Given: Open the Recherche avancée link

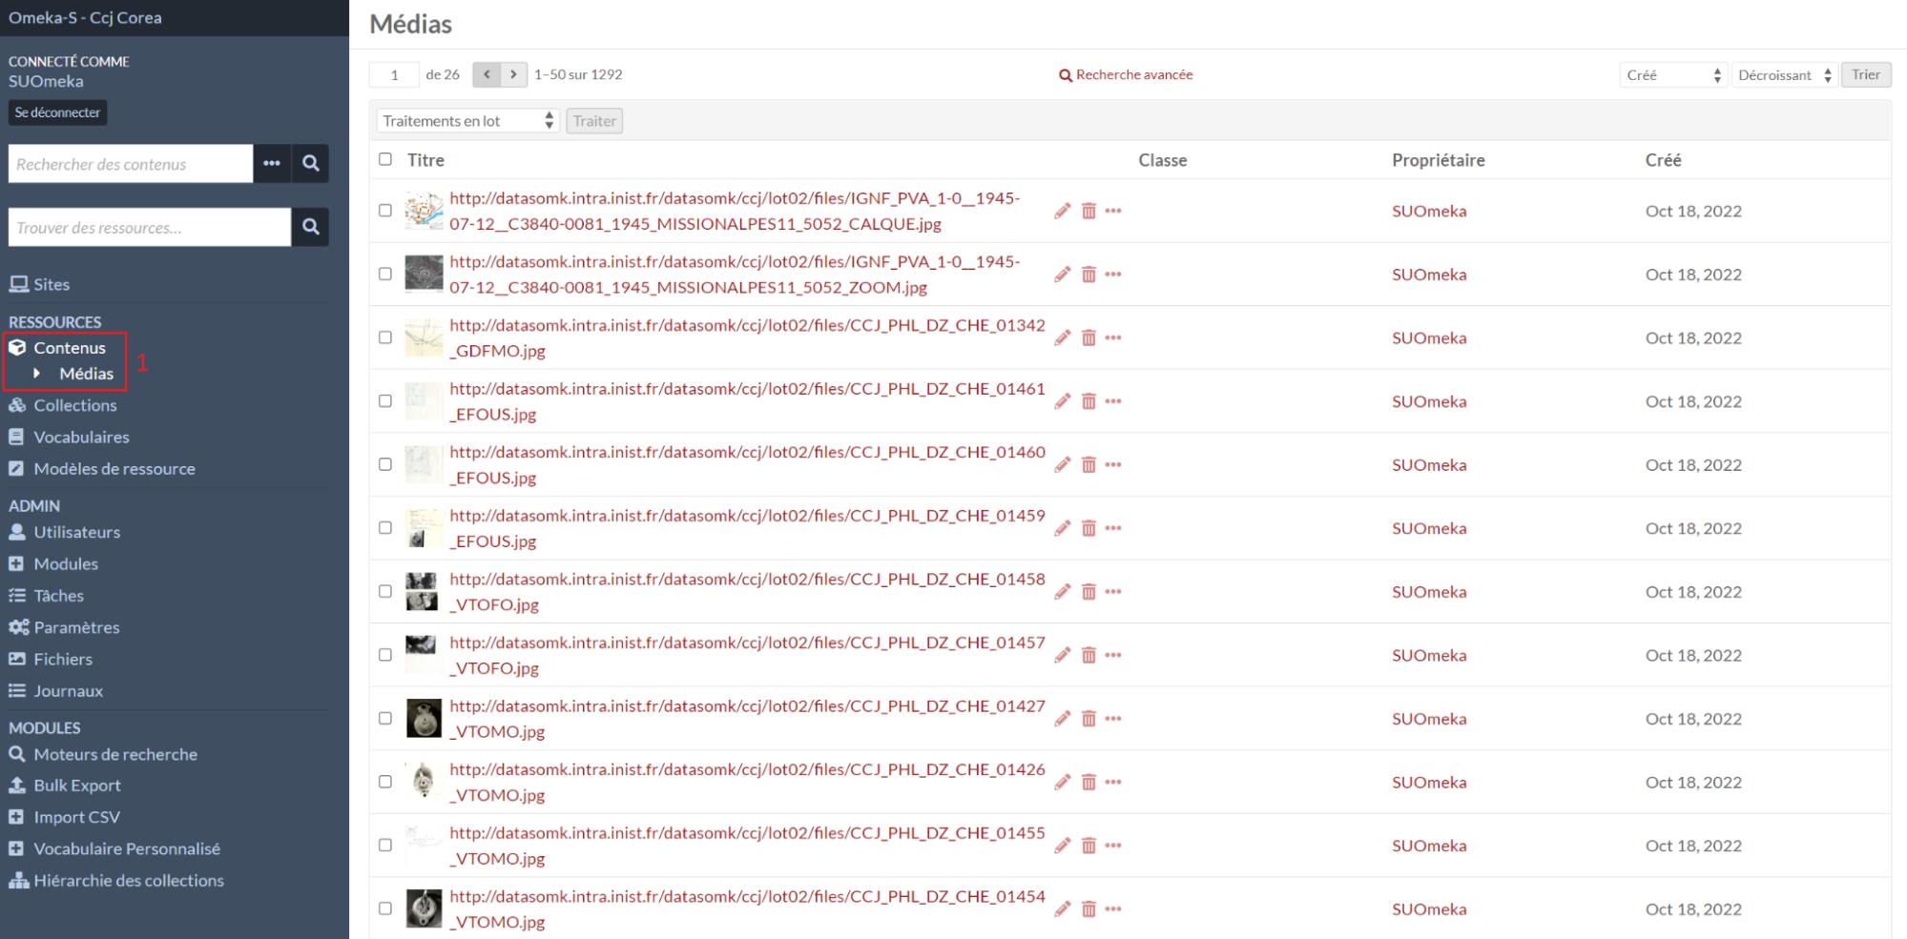Looking at the screenshot, I should (1127, 74).
